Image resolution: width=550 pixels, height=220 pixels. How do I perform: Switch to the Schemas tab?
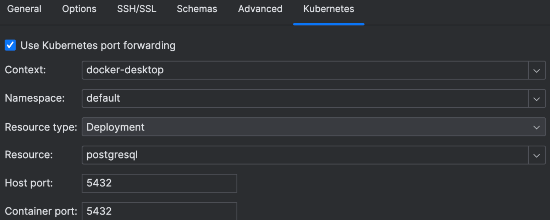197,9
